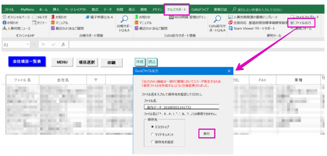327x156 pixels.
Task: Click the formula bar fx icon
Action: (63, 45)
